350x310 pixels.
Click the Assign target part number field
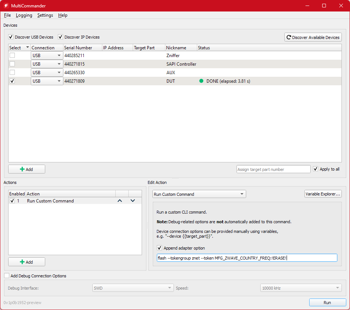273,169
